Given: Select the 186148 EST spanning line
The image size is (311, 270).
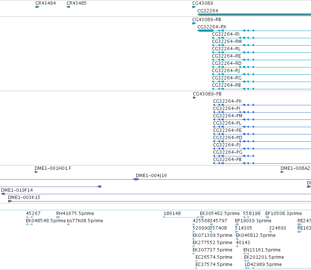Looking at the screenshot, I should [x=181, y=217].
